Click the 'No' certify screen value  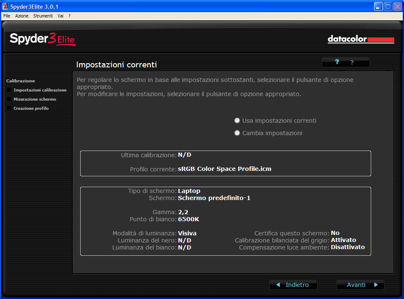pyautogui.click(x=335, y=233)
